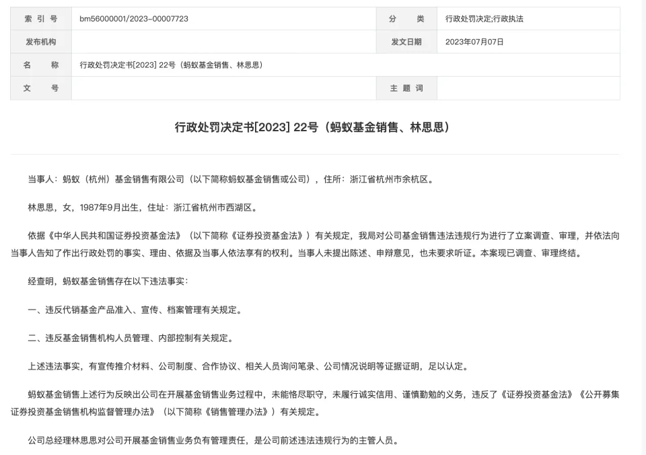Click the 发文日期 label cell

[x=406, y=42]
